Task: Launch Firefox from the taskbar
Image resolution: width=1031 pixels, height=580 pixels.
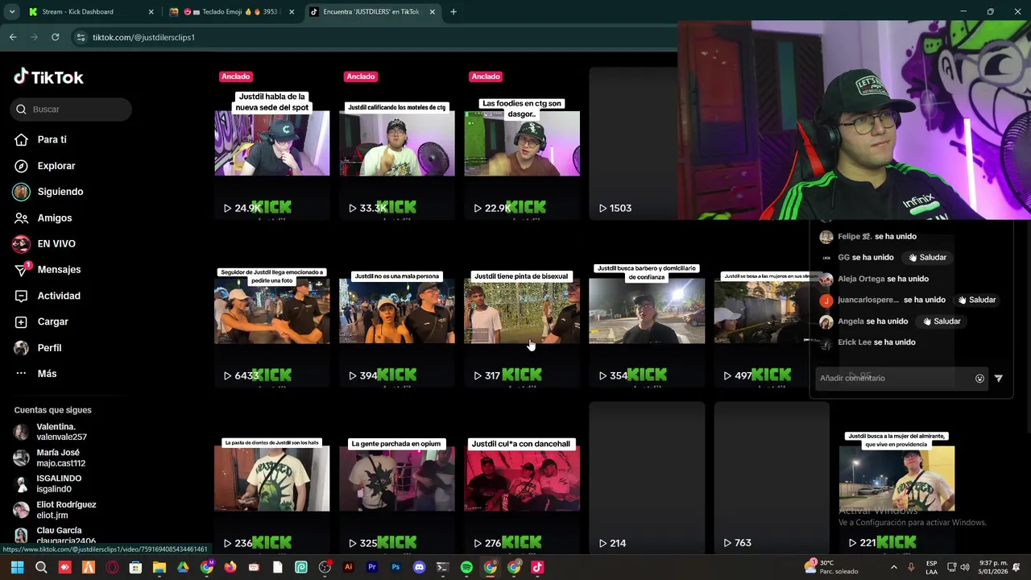Action: (230, 567)
